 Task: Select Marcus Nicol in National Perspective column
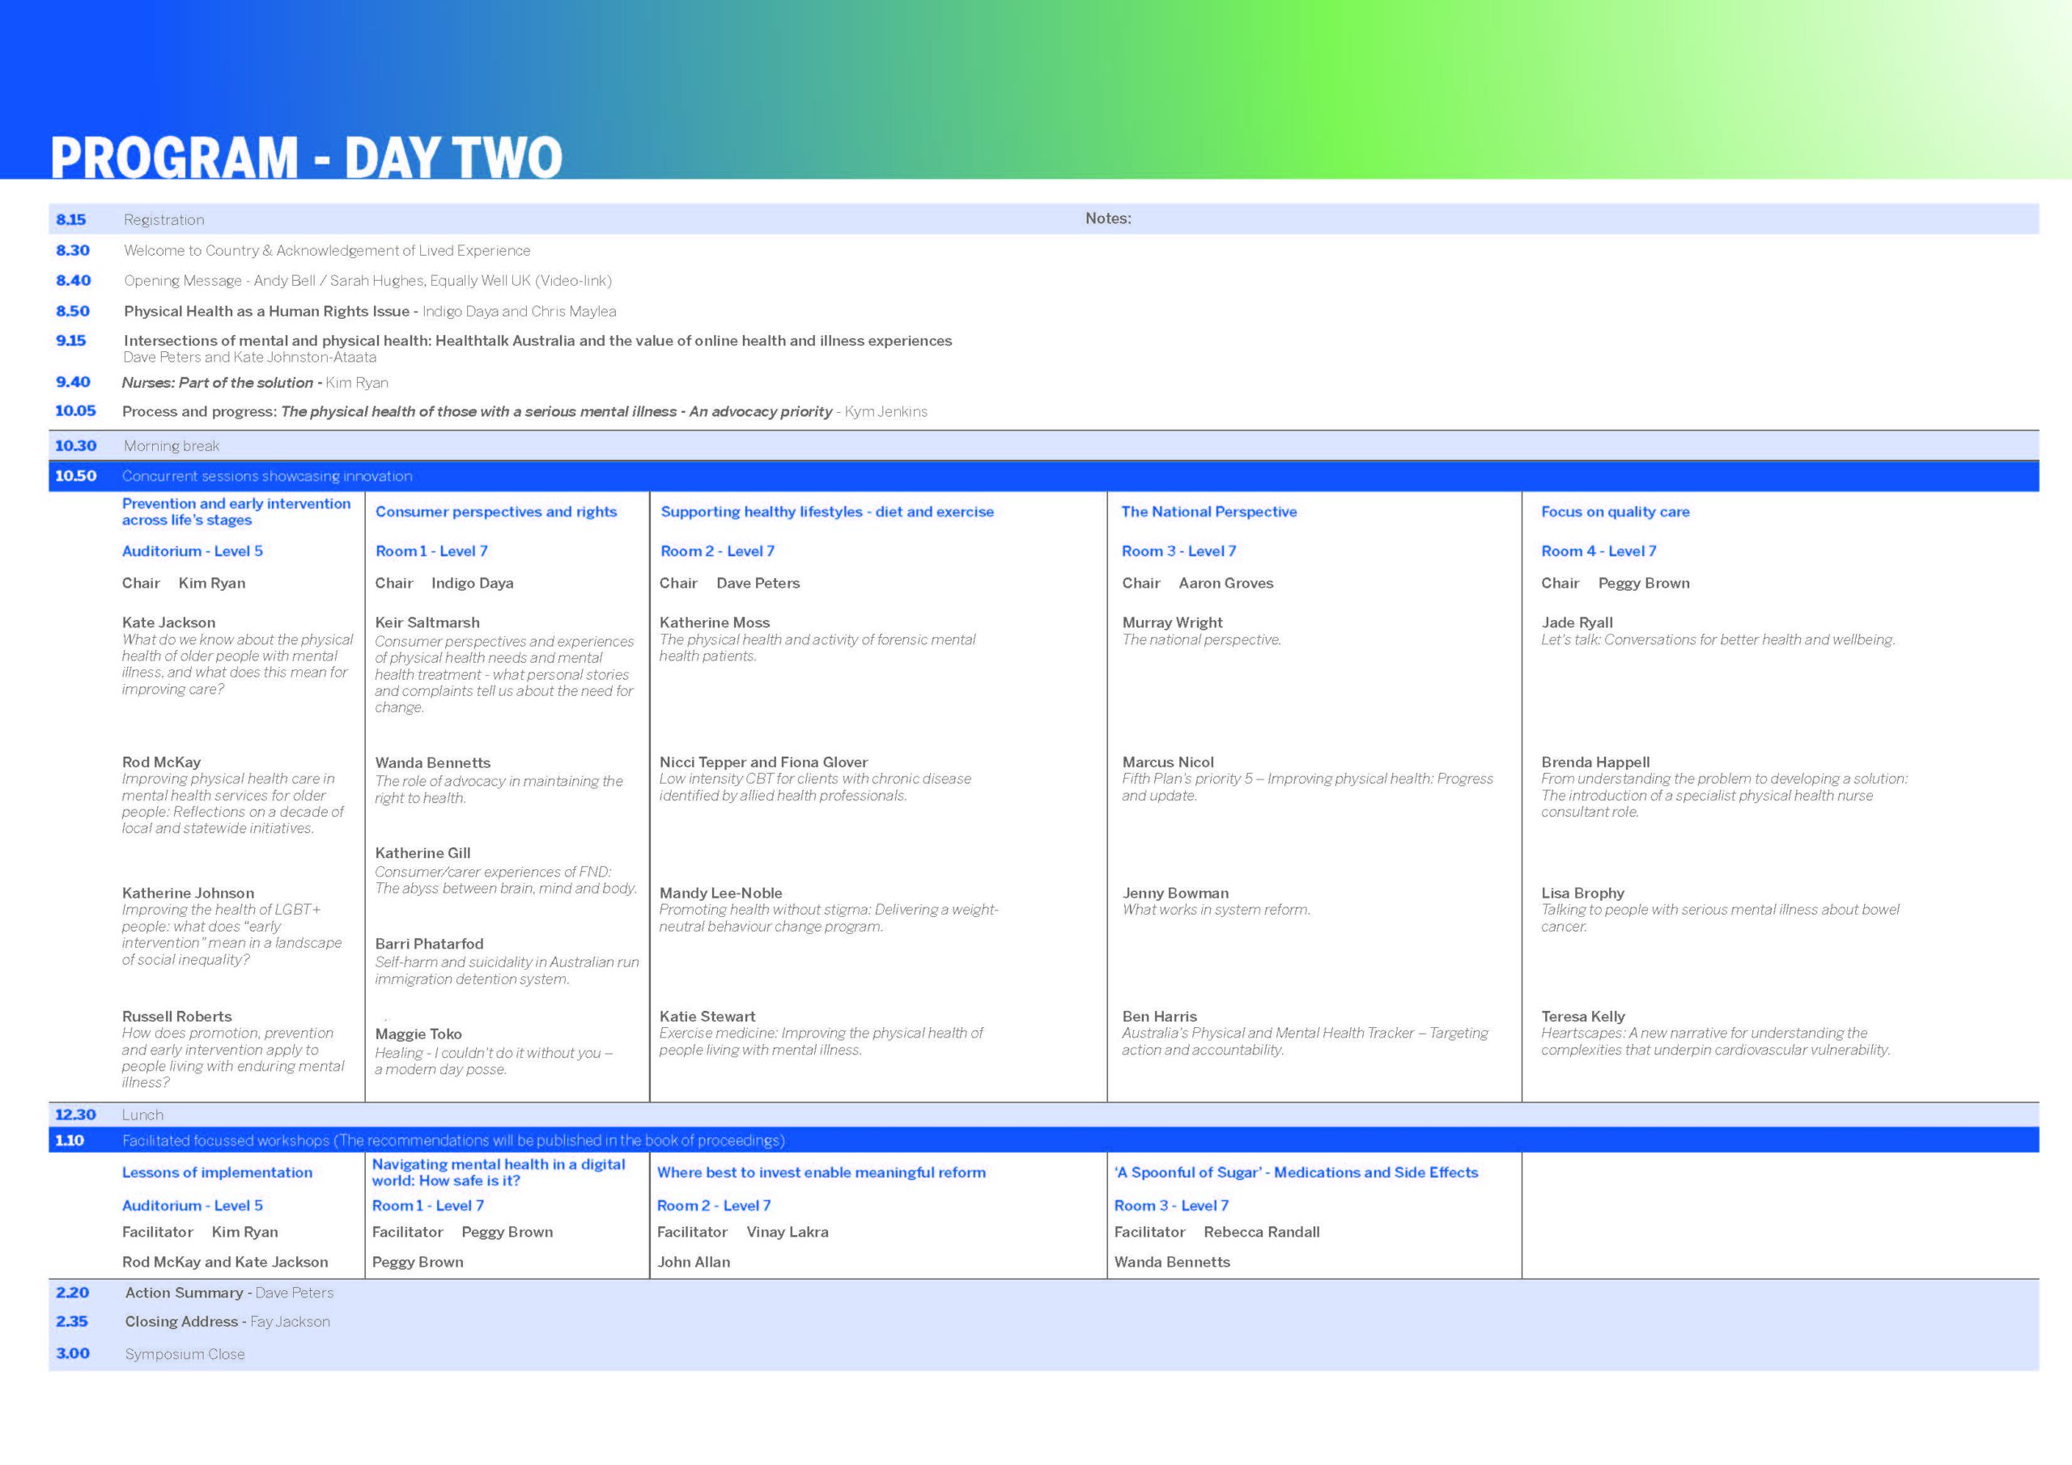(1168, 762)
